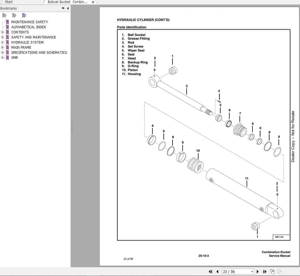Image resolution: width=300 pixels, height=276 pixels.
Task: Expand the Bookmarks options with double-arrow
Action: (x=63, y=8)
